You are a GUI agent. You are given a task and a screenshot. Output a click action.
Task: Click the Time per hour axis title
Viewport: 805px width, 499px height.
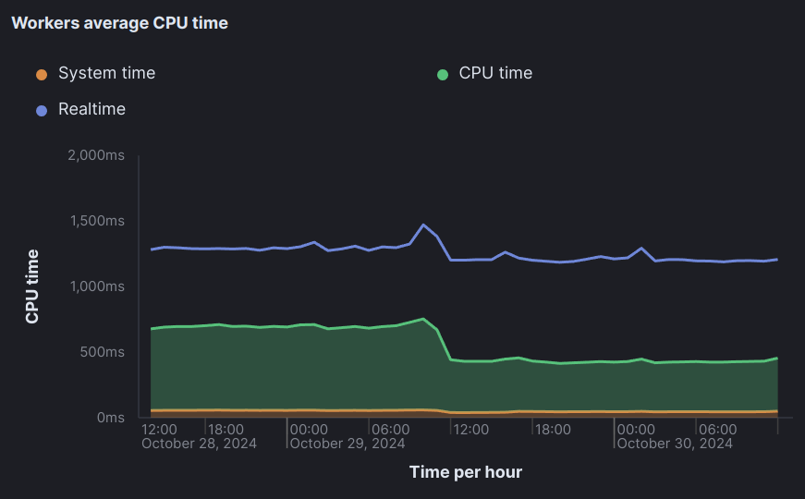[466, 472]
